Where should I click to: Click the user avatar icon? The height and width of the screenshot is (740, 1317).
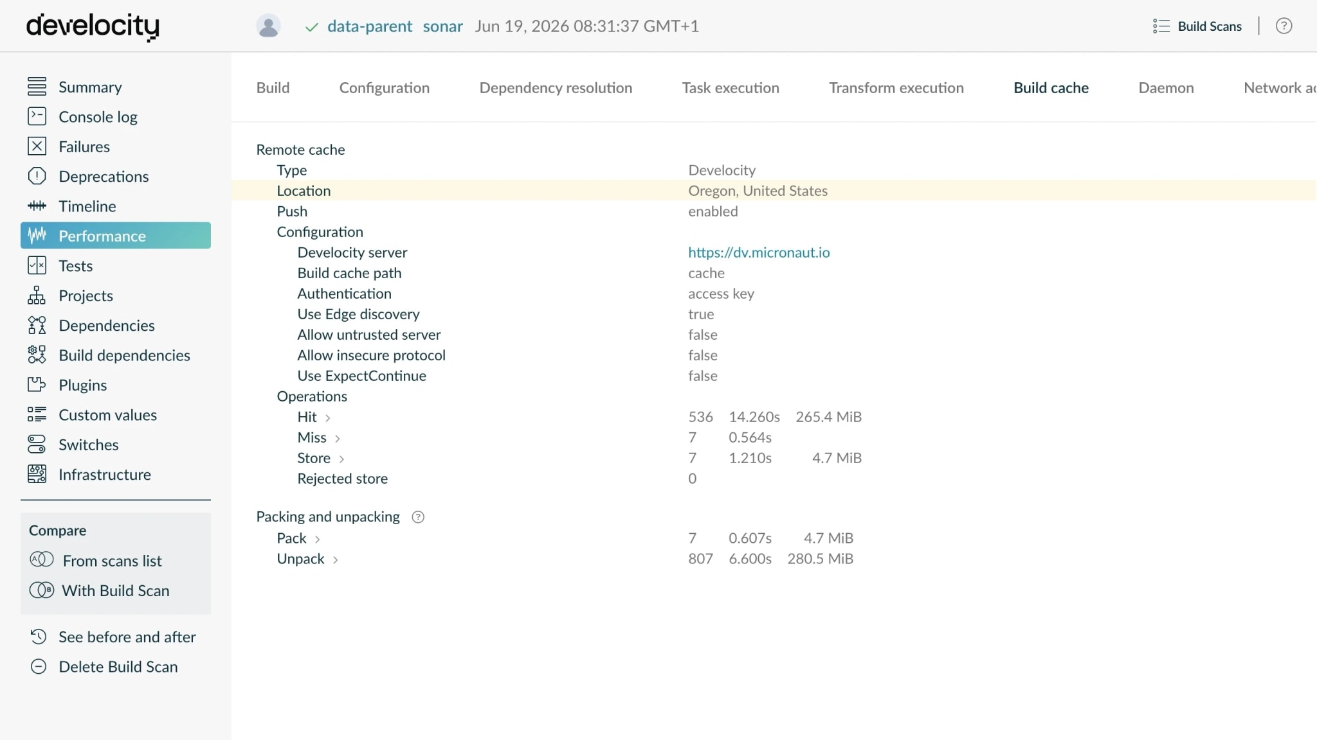(x=268, y=26)
